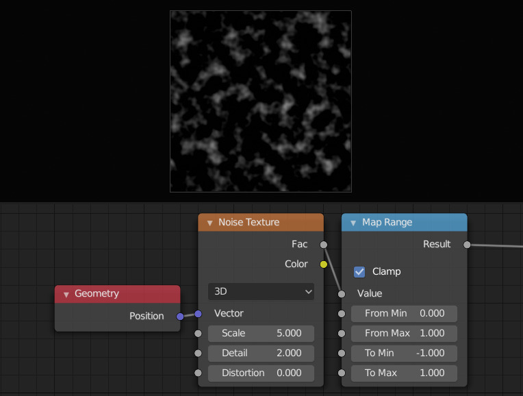
Task: Click the Noise Texture Vector input socket
Action: [198, 314]
